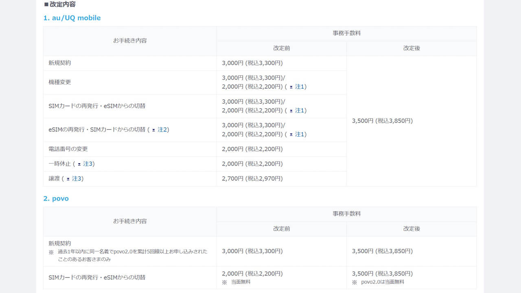Click the arrow icon before 注3 in 譲渡 row

(x=68, y=179)
